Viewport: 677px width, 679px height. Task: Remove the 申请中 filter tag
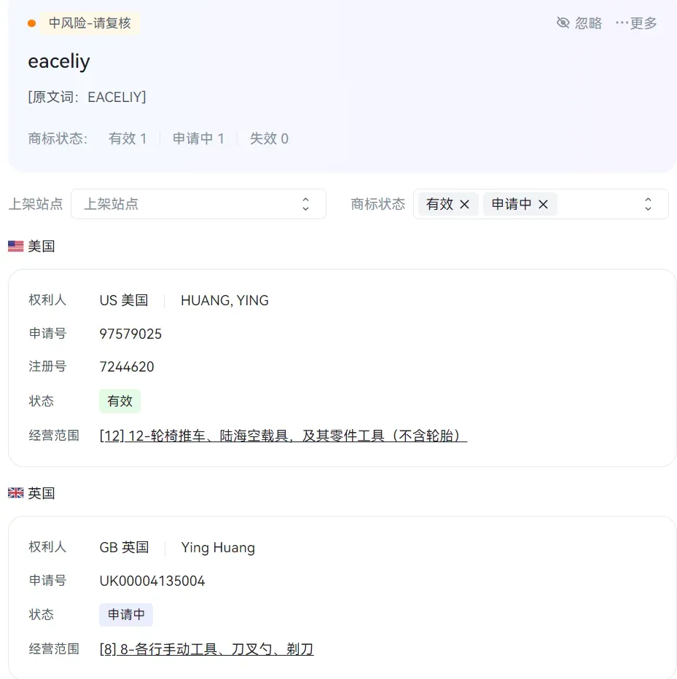point(543,204)
